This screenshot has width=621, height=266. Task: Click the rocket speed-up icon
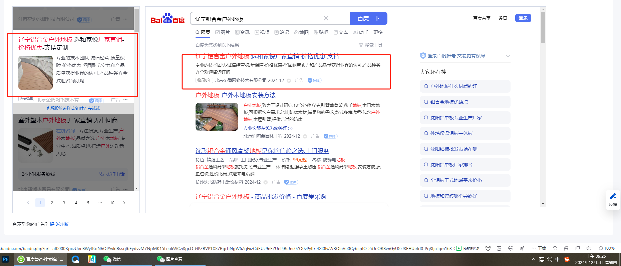(522, 248)
